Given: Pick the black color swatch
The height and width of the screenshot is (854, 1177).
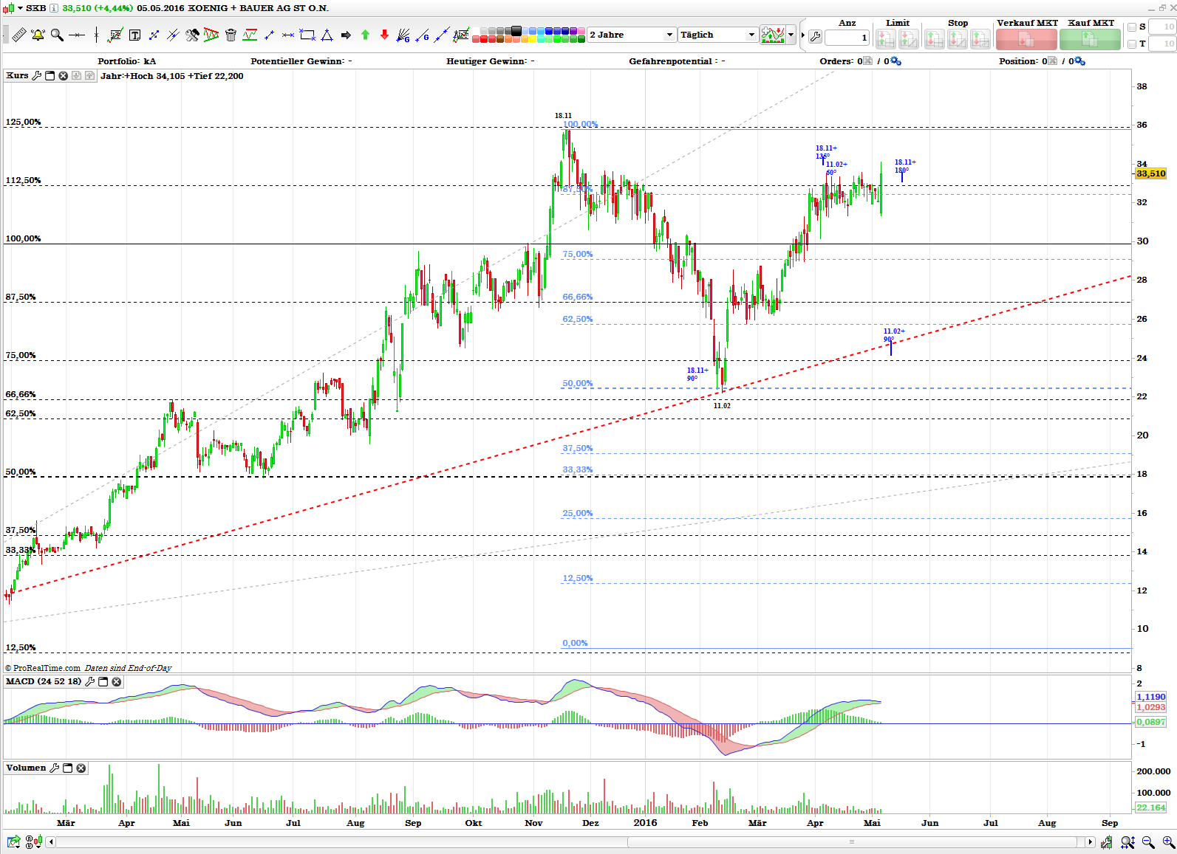Looking at the screenshot, I should [516, 31].
